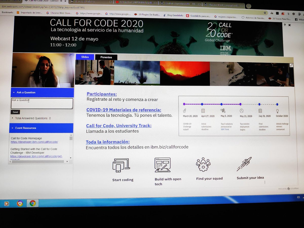
Task: Click the Event Resources vertical scrollbar thumb
Action: tap(71, 138)
